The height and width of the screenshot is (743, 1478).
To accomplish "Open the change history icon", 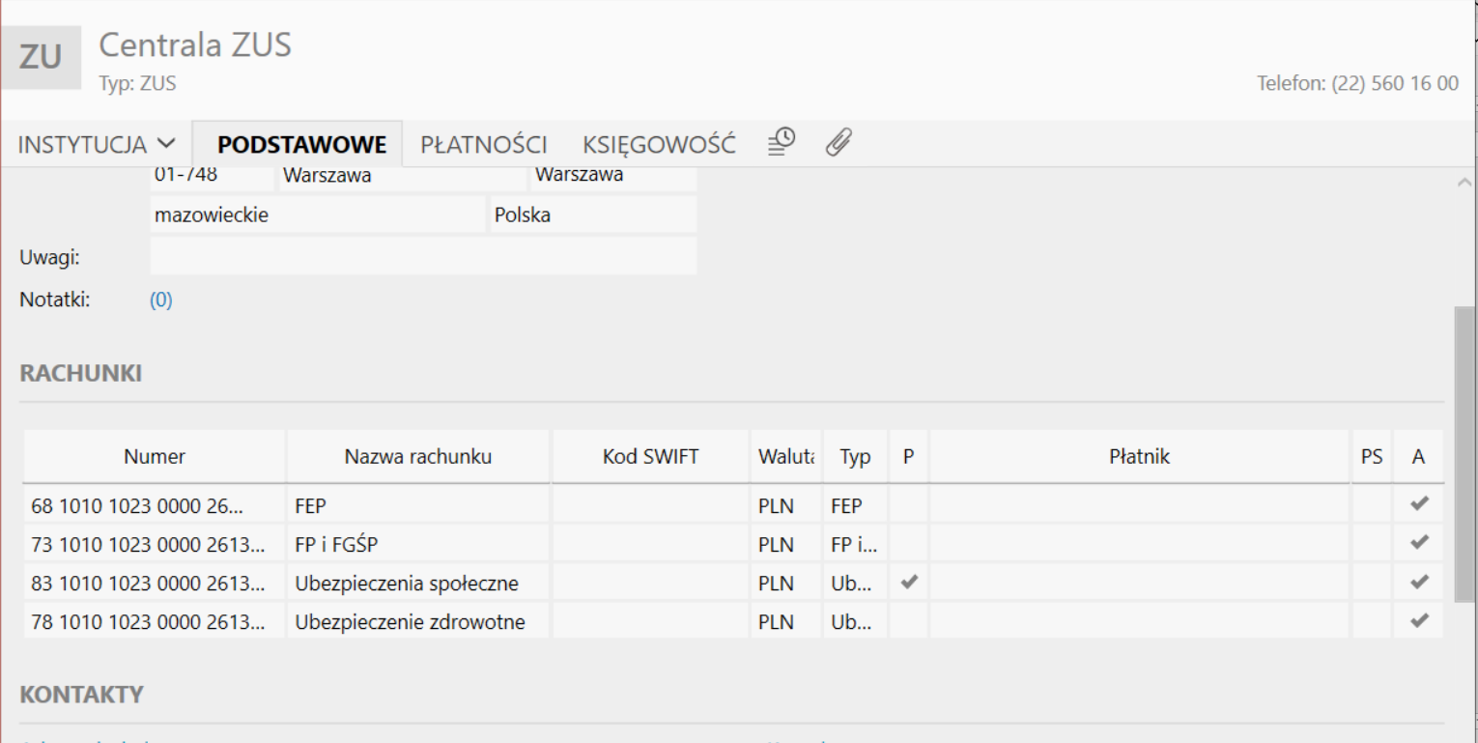I will coord(781,142).
